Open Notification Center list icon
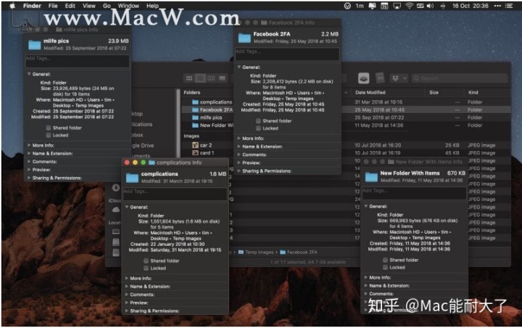This screenshot has height=328, width=522. pos(509,6)
